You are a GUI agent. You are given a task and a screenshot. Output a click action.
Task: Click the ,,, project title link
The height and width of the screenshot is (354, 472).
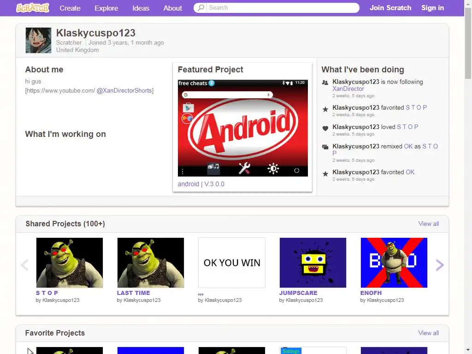coord(201,294)
